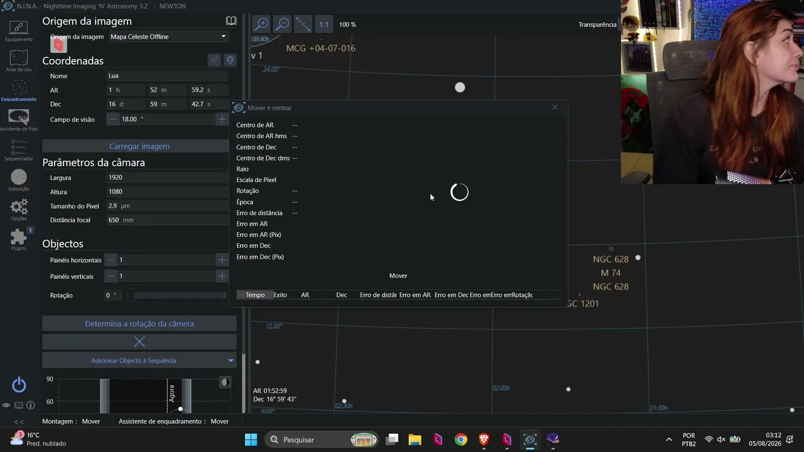Click the eye icon at the sidebar bottom
This screenshot has width=804, height=452.
point(6,406)
